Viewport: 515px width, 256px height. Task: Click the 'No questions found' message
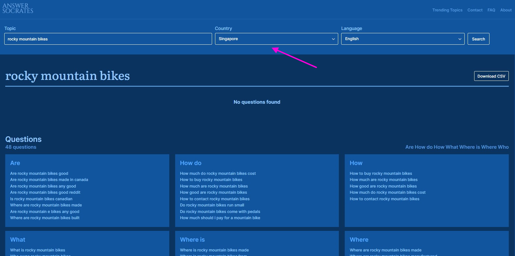[257, 102]
